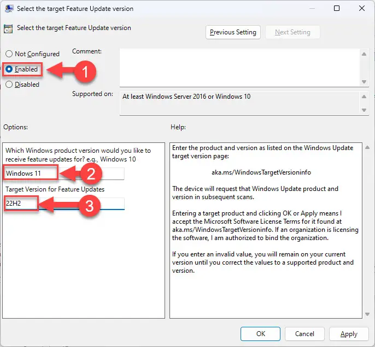Image resolution: width=375 pixels, height=347 pixels.
Task: Click the Comment box scroll down arrow
Action: (x=364, y=82)
